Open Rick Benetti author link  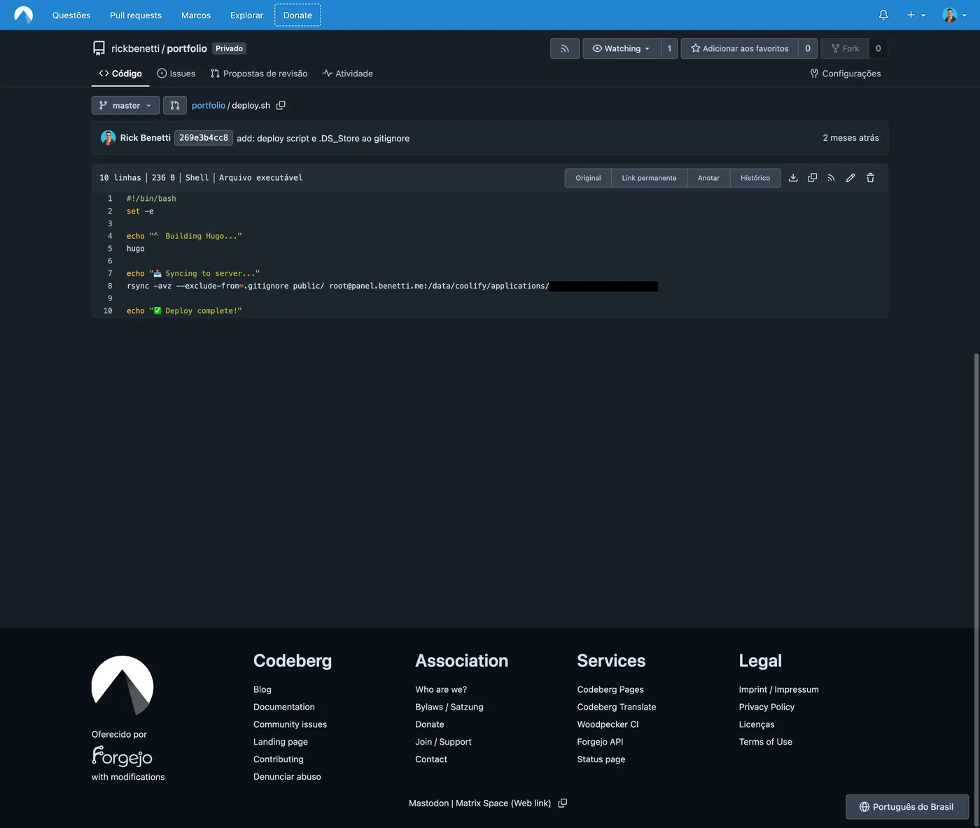pyautogui.click(x=145, y=138)
